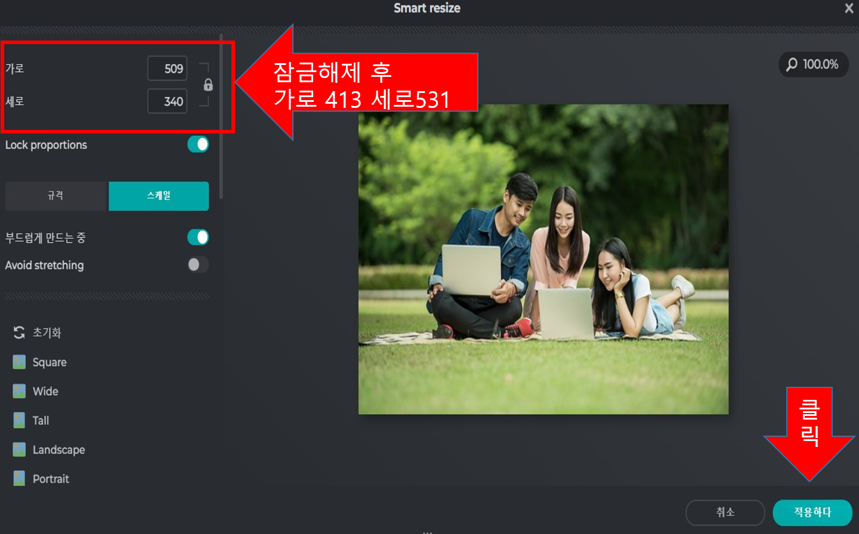Select the 세로 height value field

click(x=167, y=101)
